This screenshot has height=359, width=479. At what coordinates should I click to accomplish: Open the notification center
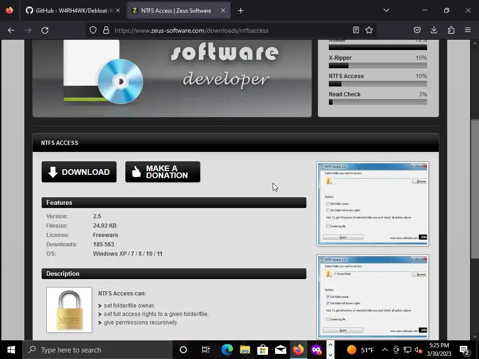coord(464,350)
